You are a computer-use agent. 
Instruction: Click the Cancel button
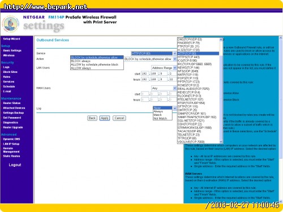tap(119, 118)
